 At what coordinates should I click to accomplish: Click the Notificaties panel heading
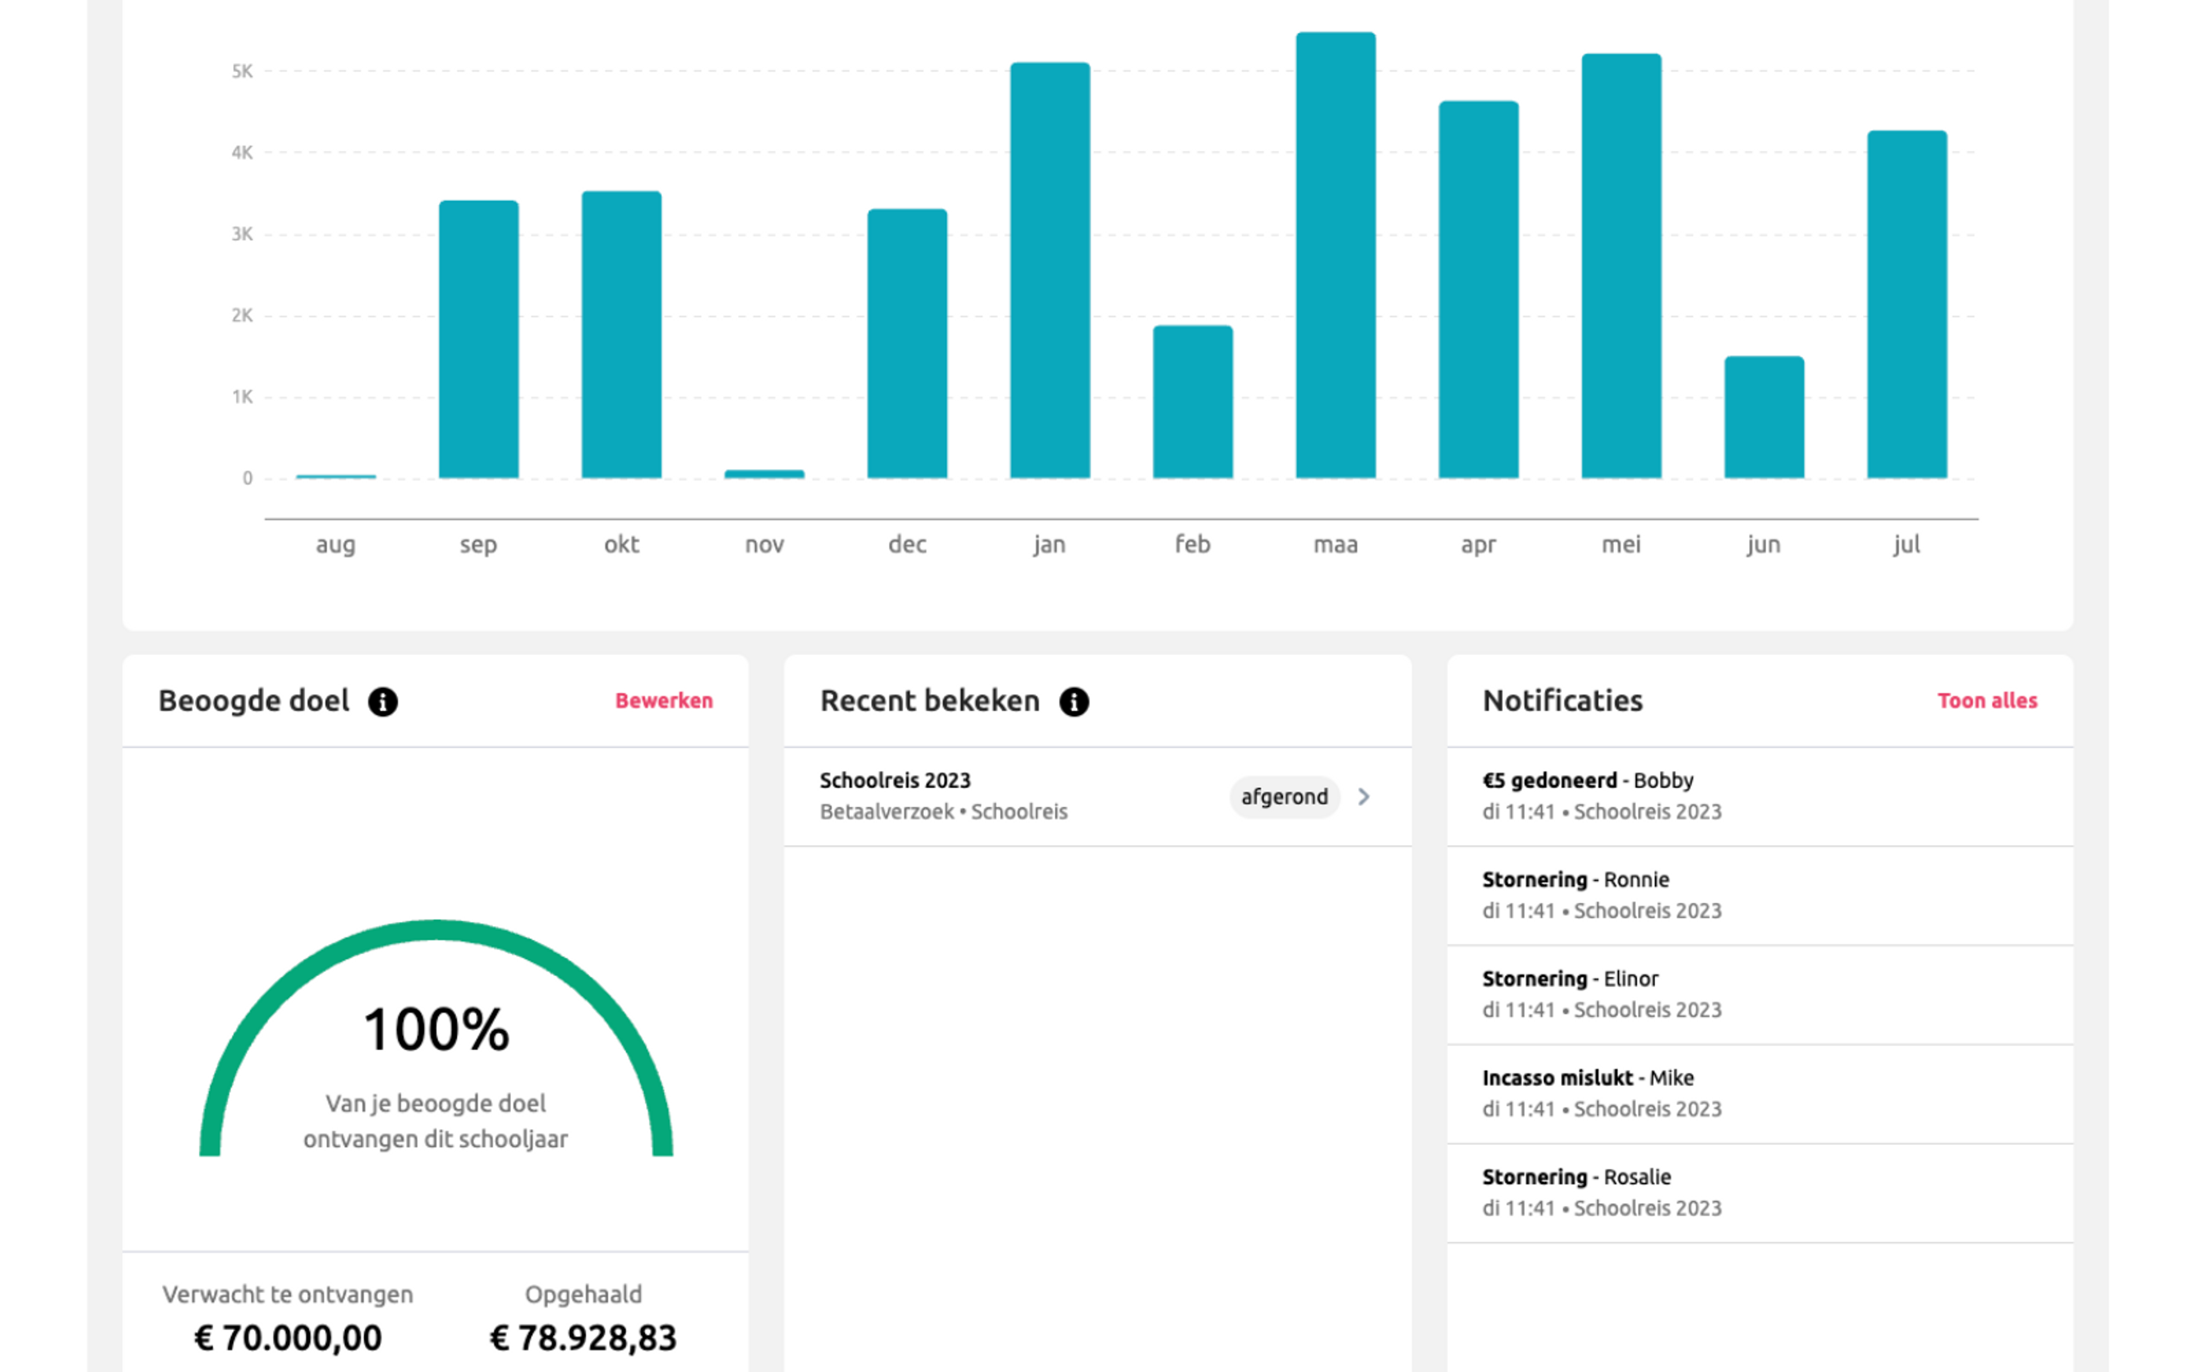coord(1562,700)
